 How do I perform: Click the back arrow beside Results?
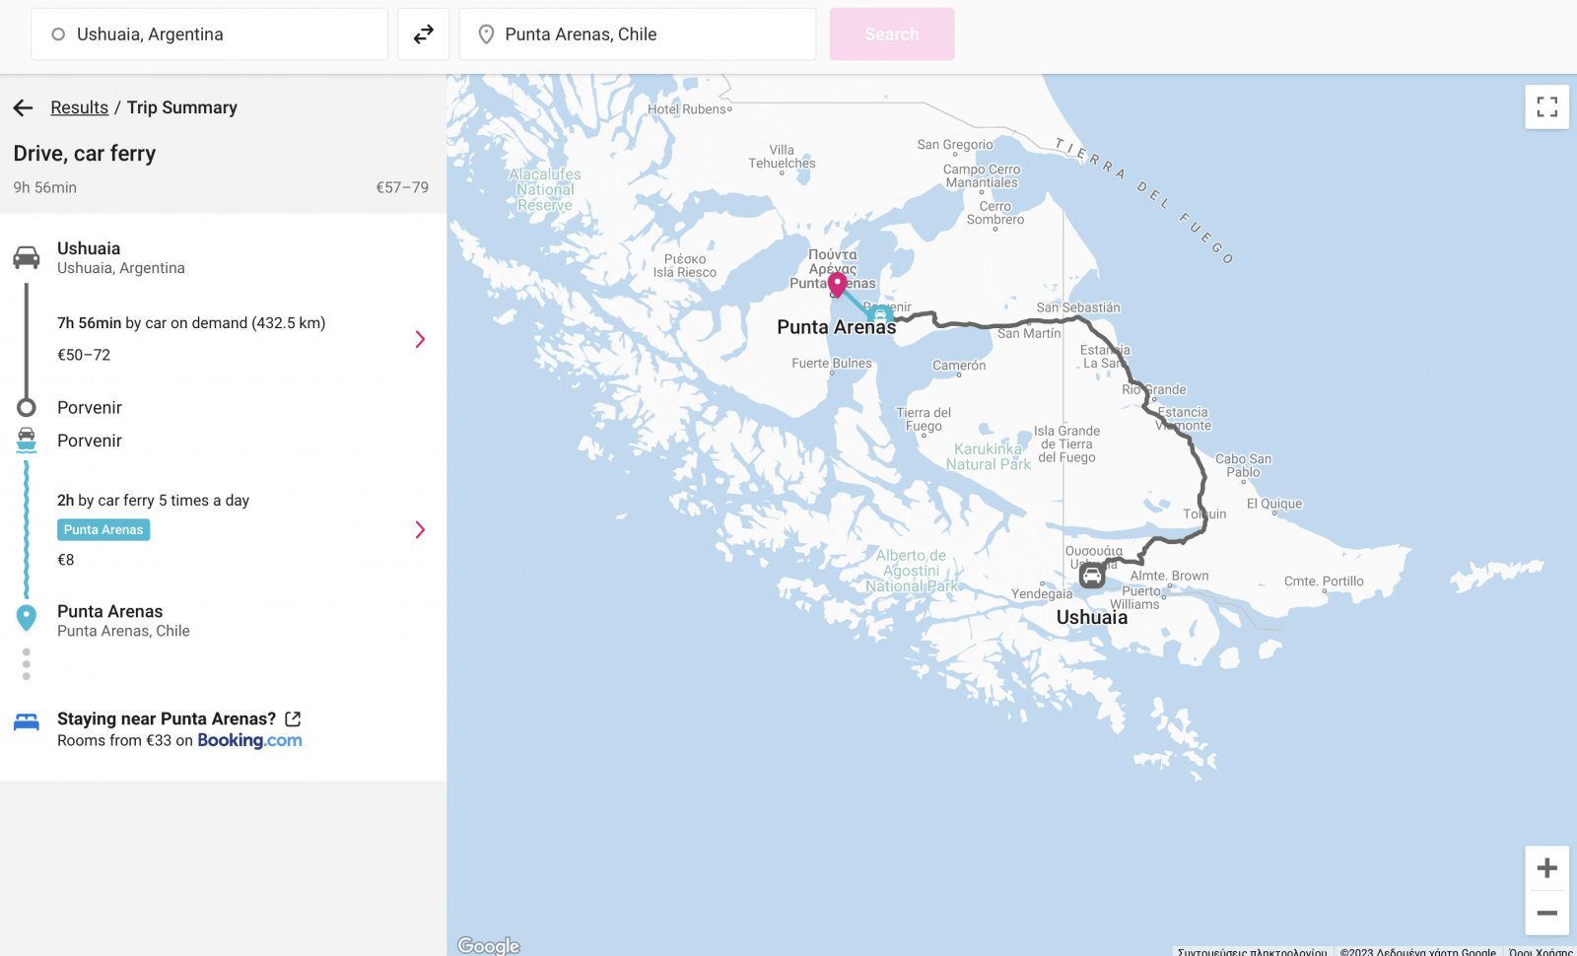click(x=24, y=107)
